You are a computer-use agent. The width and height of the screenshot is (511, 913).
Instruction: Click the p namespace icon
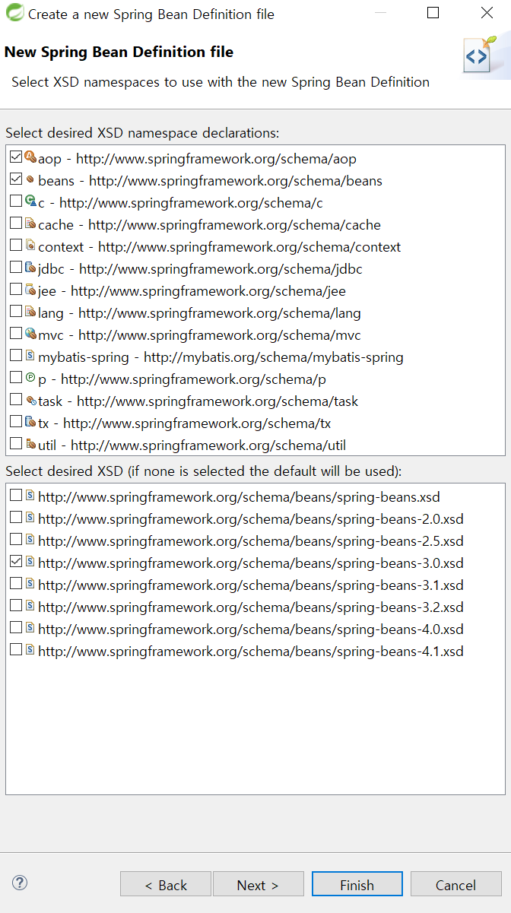tap(30, 378)
